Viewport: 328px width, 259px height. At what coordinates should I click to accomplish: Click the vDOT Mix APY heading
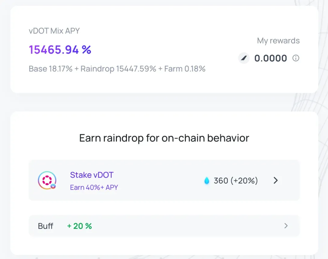tap(54, 31)
